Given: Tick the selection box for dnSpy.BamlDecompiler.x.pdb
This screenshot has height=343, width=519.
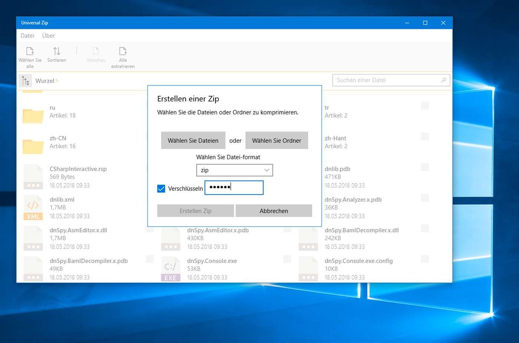Looking at the screenshot, I should (x=150, y=259).
